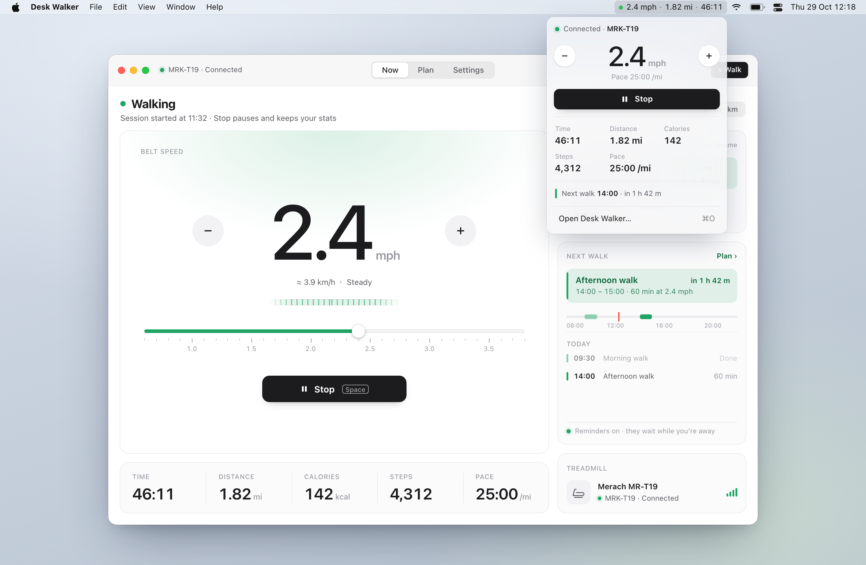Select the 14:00 Afternoon walk row
The image size is (866, 565).
click(652, 376)
